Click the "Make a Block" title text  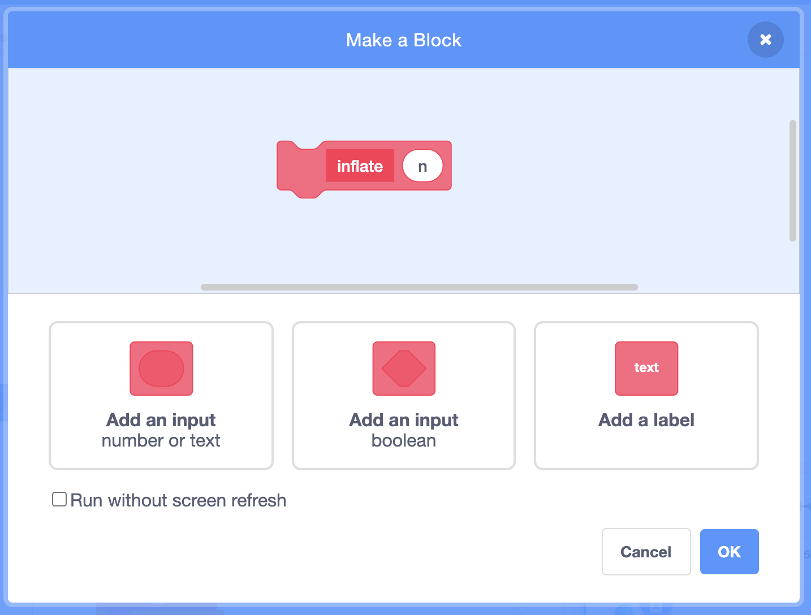pos(404,40)
